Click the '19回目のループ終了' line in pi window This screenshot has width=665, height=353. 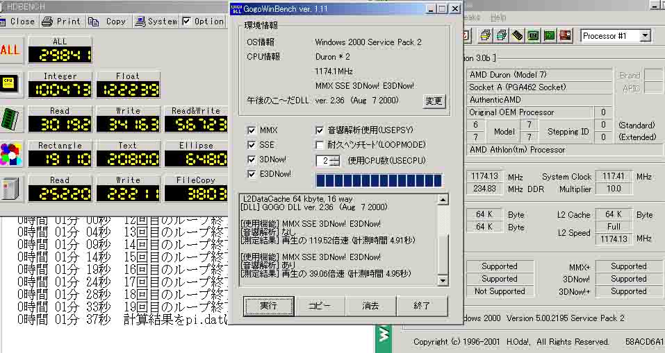pyautogui.click(x=123, y=306)
